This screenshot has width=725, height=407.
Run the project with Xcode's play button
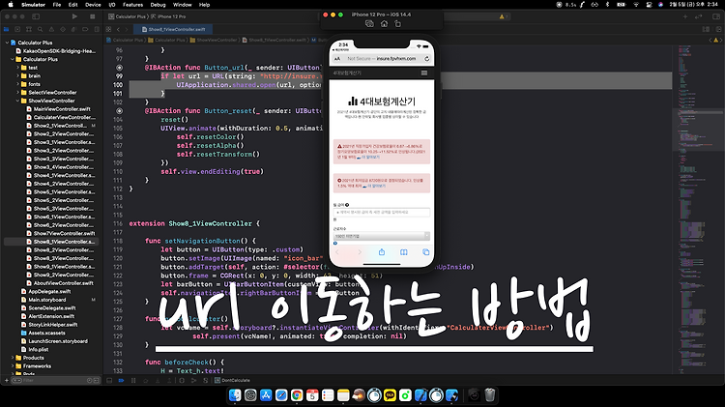tap(74, 16)
